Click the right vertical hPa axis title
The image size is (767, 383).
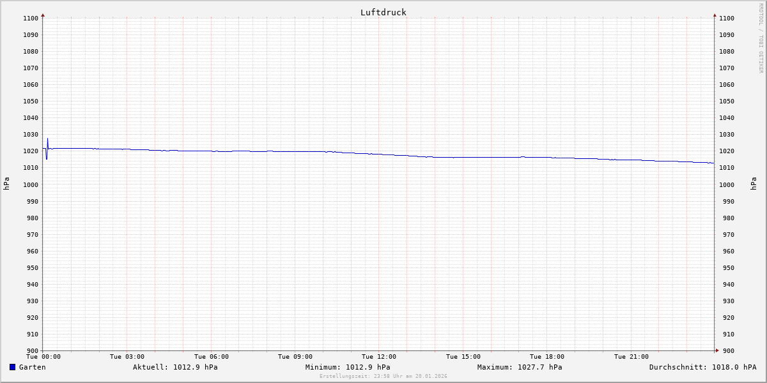point(754,184)
